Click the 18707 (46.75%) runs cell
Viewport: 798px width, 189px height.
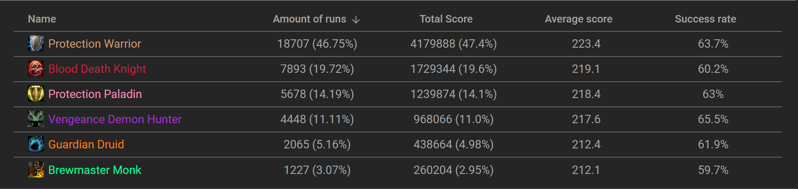tap(317, 44)
